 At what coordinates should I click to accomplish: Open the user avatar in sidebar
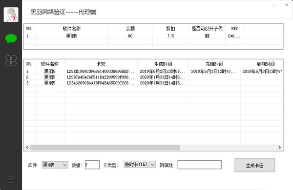11,15
